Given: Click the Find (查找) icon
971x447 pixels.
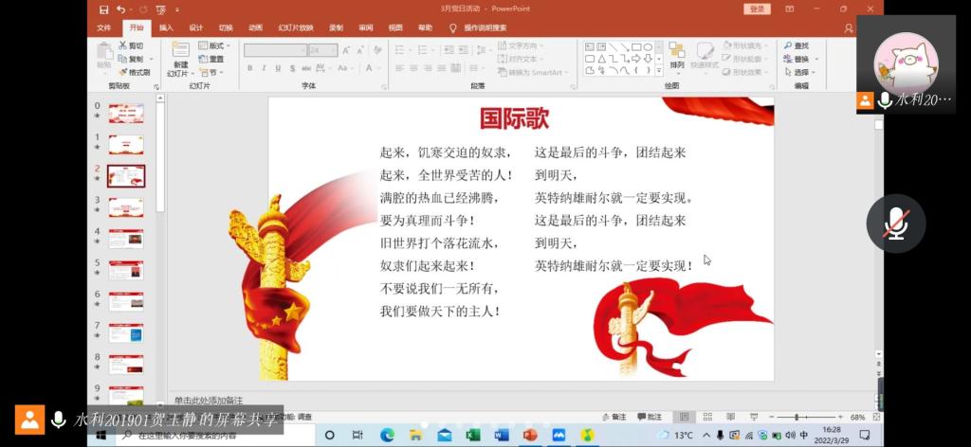Looking at the screenshot, I should pyautogui.click(x=796, y=45).
